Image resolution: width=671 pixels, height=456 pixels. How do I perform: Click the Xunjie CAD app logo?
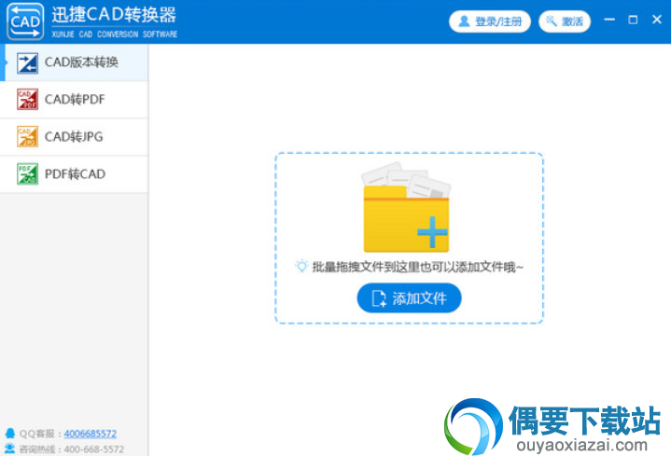tap(25, 21)
